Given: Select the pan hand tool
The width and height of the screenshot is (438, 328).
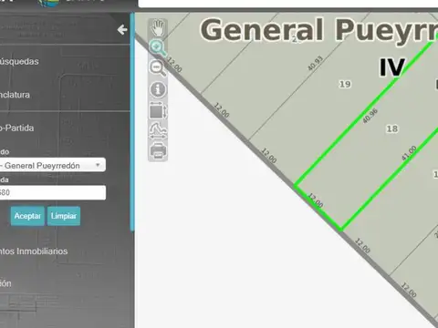Looking at the screenshot, I should point(158,28).
